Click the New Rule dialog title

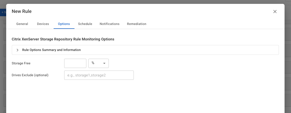click(22, 11)
